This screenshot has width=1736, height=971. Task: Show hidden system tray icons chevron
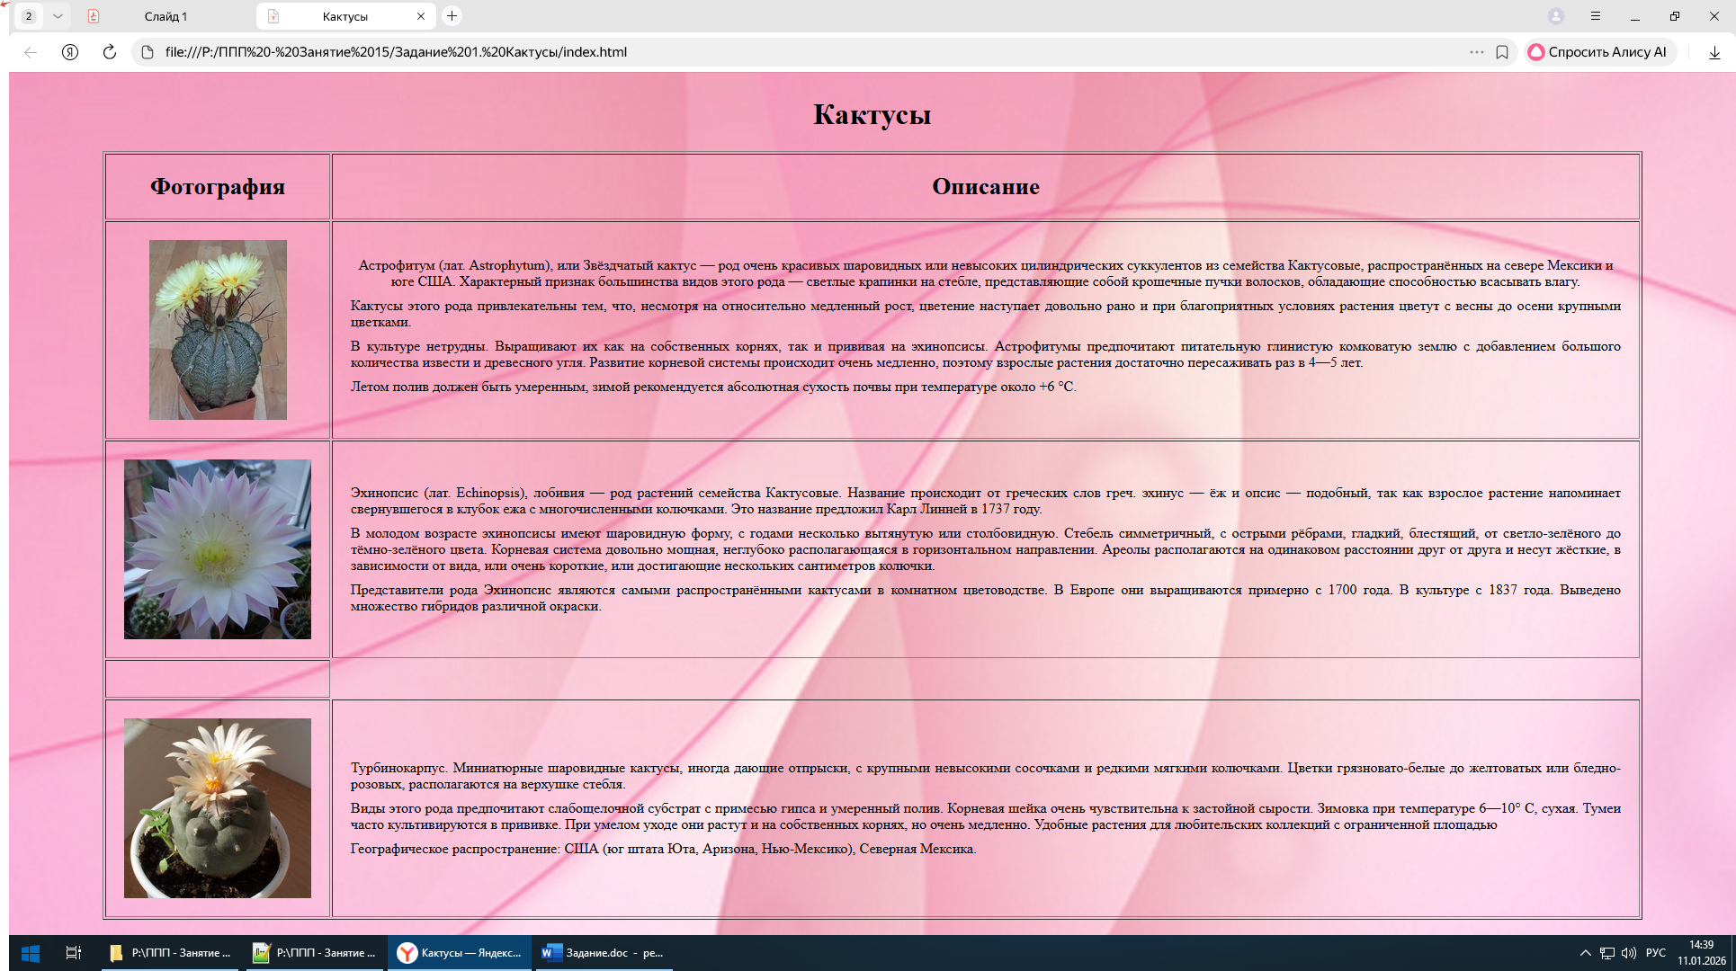1585,953
